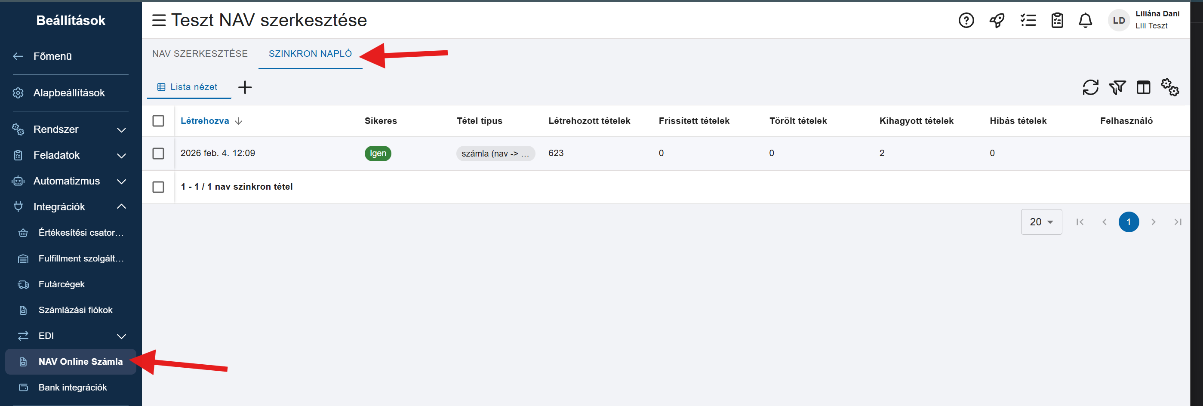Open notifications bell
1203x406 pixels.
click(x=1085, y=21)
